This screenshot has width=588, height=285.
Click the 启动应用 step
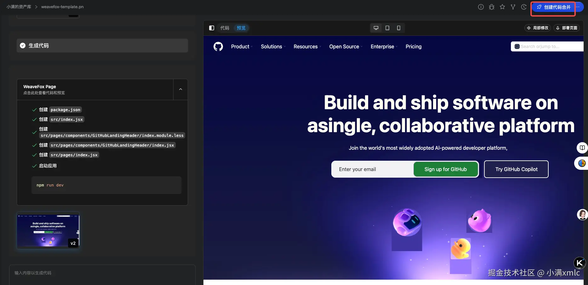pyautogui.click(x=48, y=166)
